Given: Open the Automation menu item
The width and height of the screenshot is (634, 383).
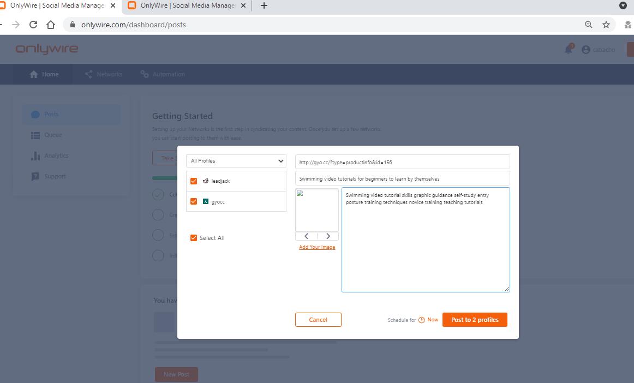Looking at the screenshot, I should 163,74.
